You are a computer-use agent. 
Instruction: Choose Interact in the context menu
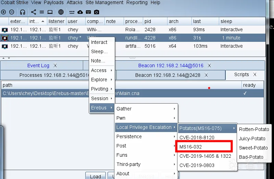(x=102, y=42)
